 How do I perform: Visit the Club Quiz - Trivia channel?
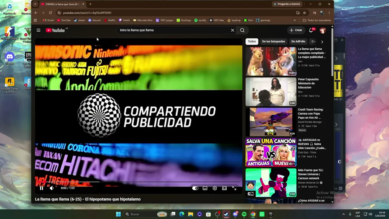pyautogui.click(x=307, y=152)
